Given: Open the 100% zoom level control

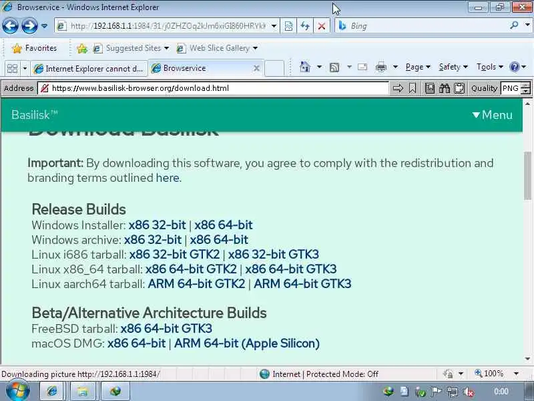Looking at the screenshot, I should 497,374.
